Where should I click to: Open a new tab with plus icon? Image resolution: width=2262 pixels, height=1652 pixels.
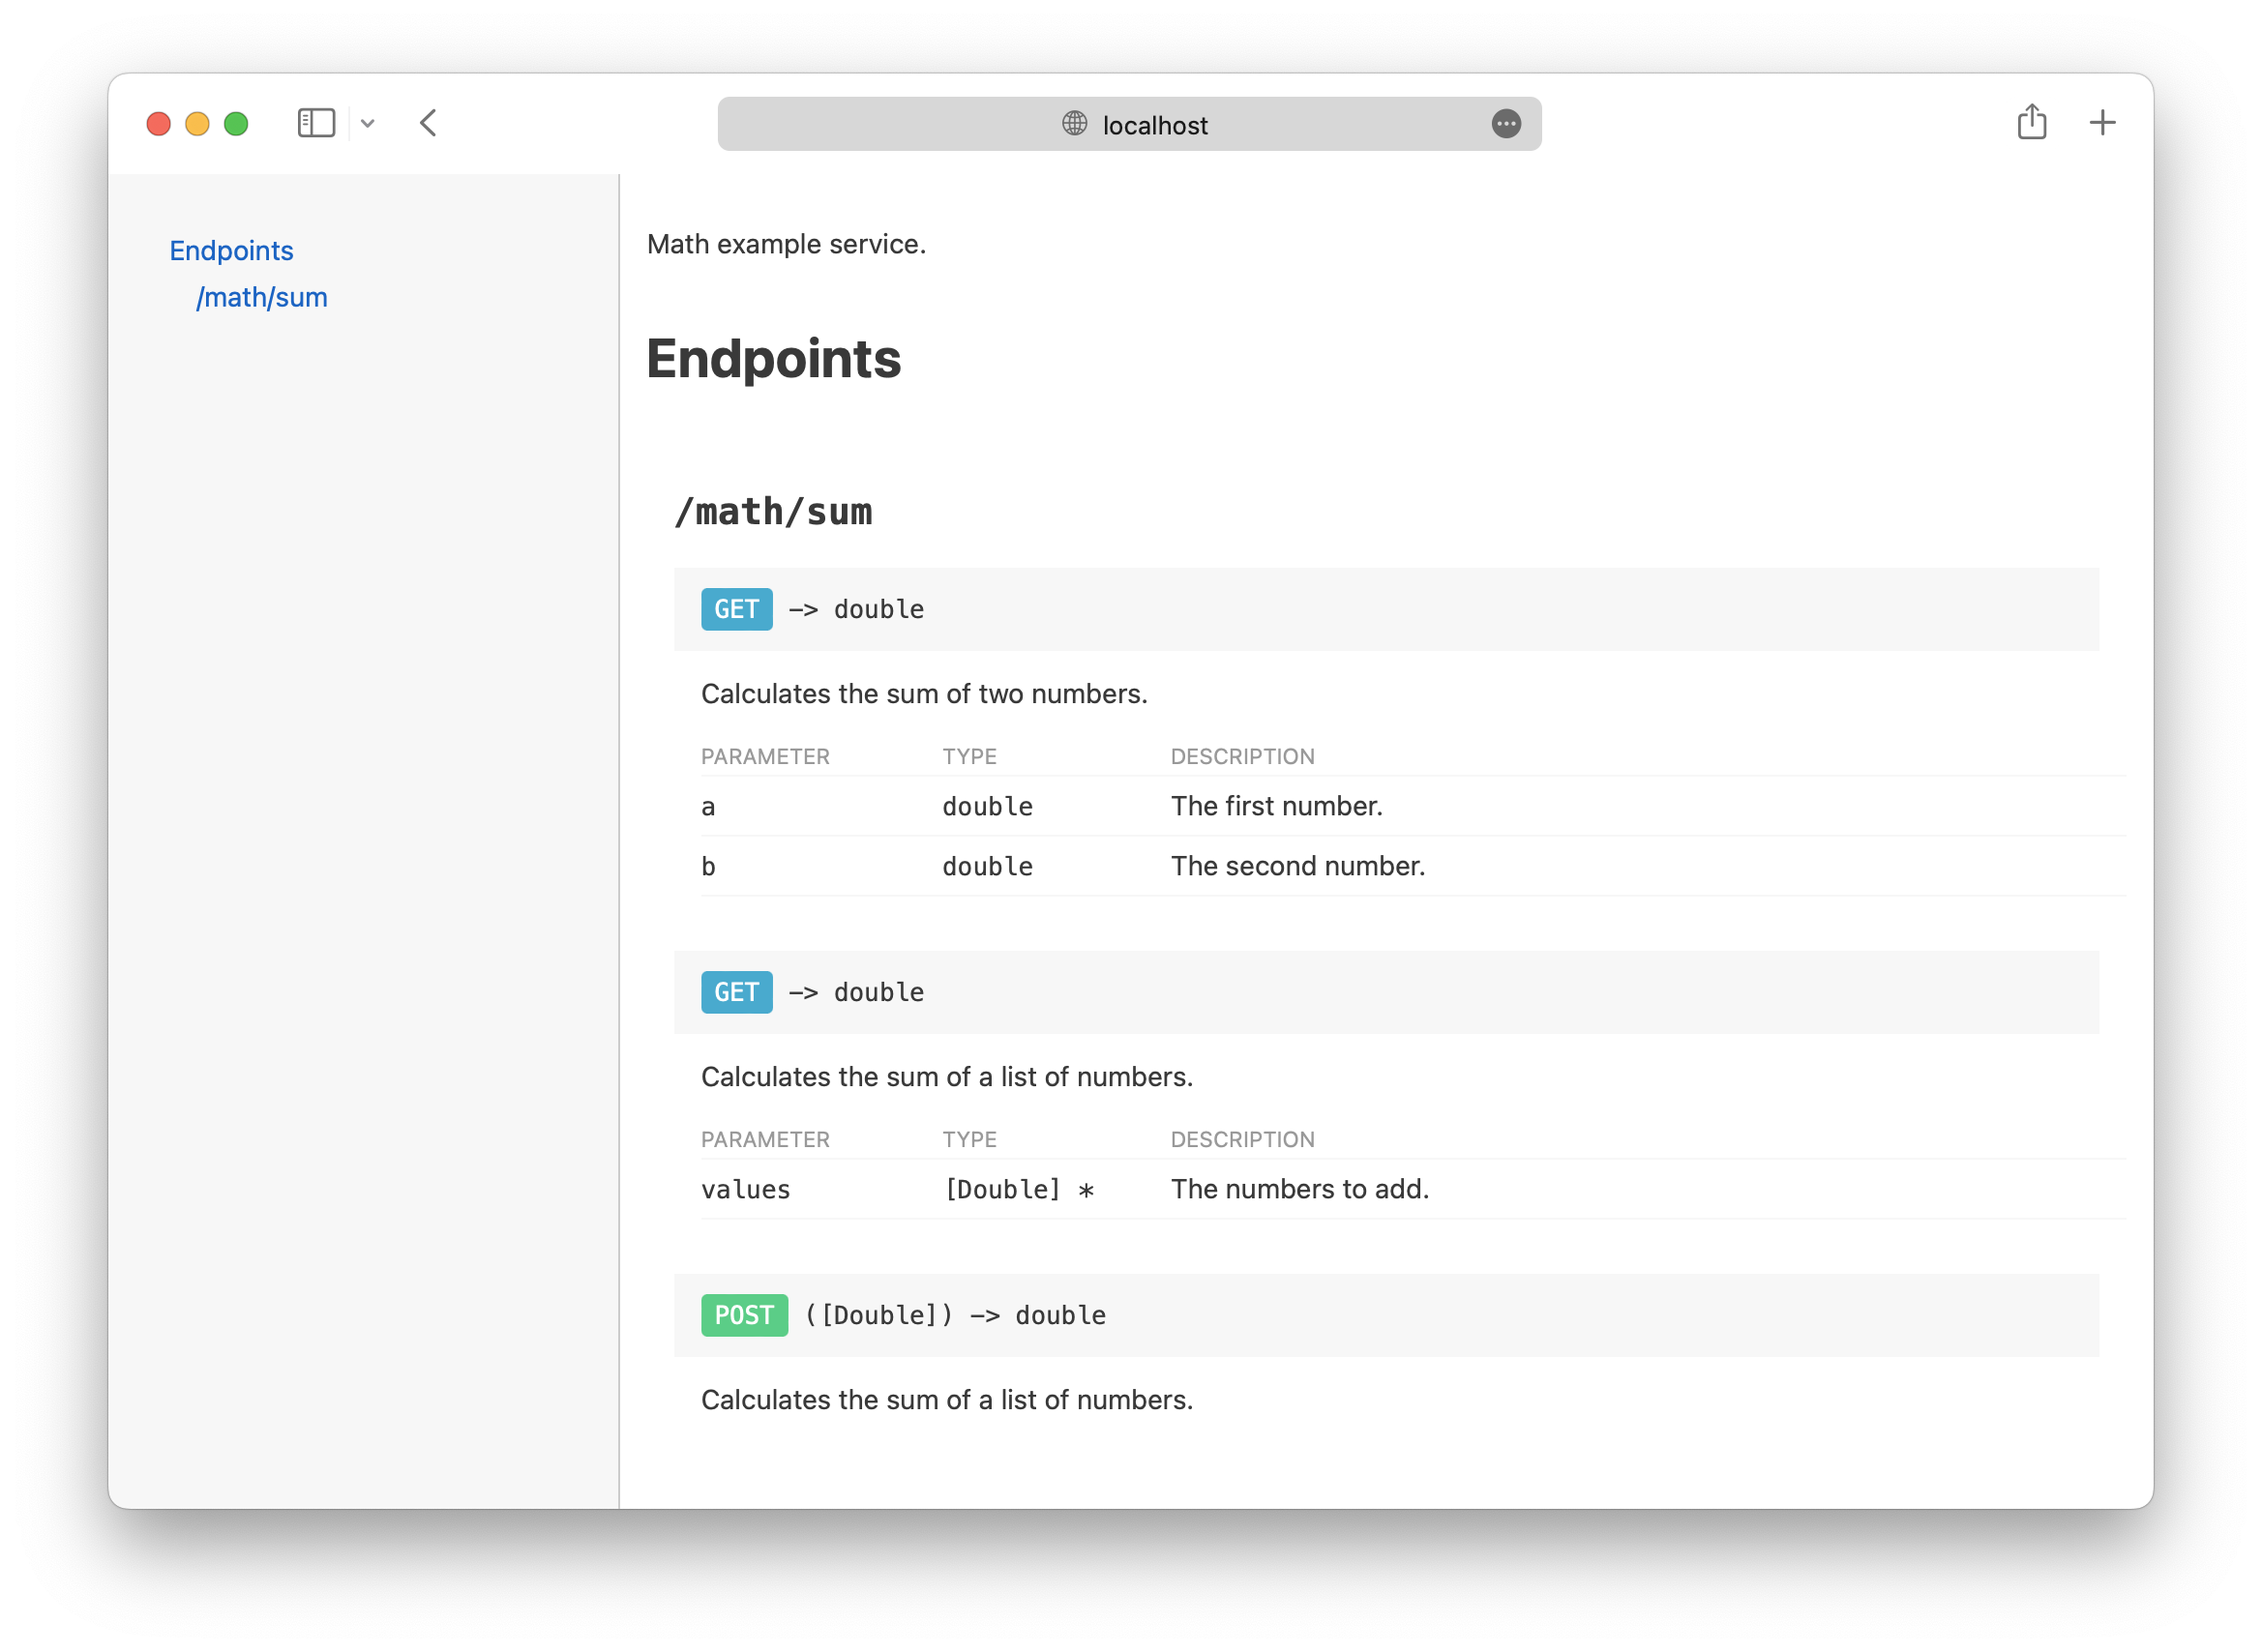point(2102,123)
